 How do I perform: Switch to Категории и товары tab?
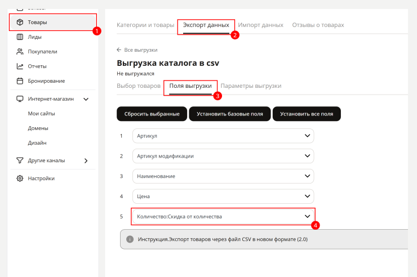145,25
